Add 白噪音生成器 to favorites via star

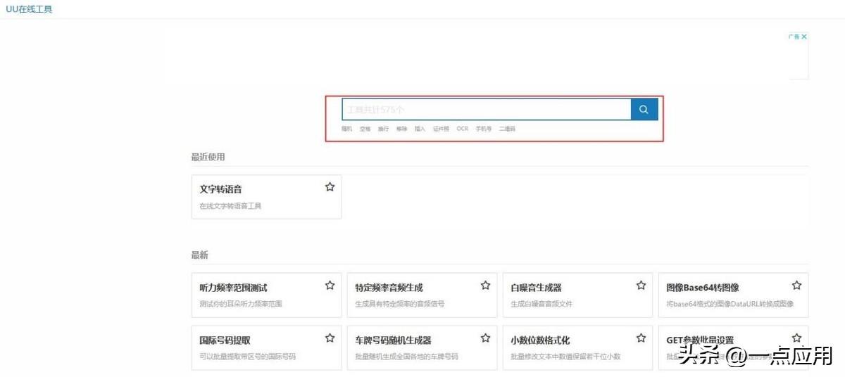641,286
